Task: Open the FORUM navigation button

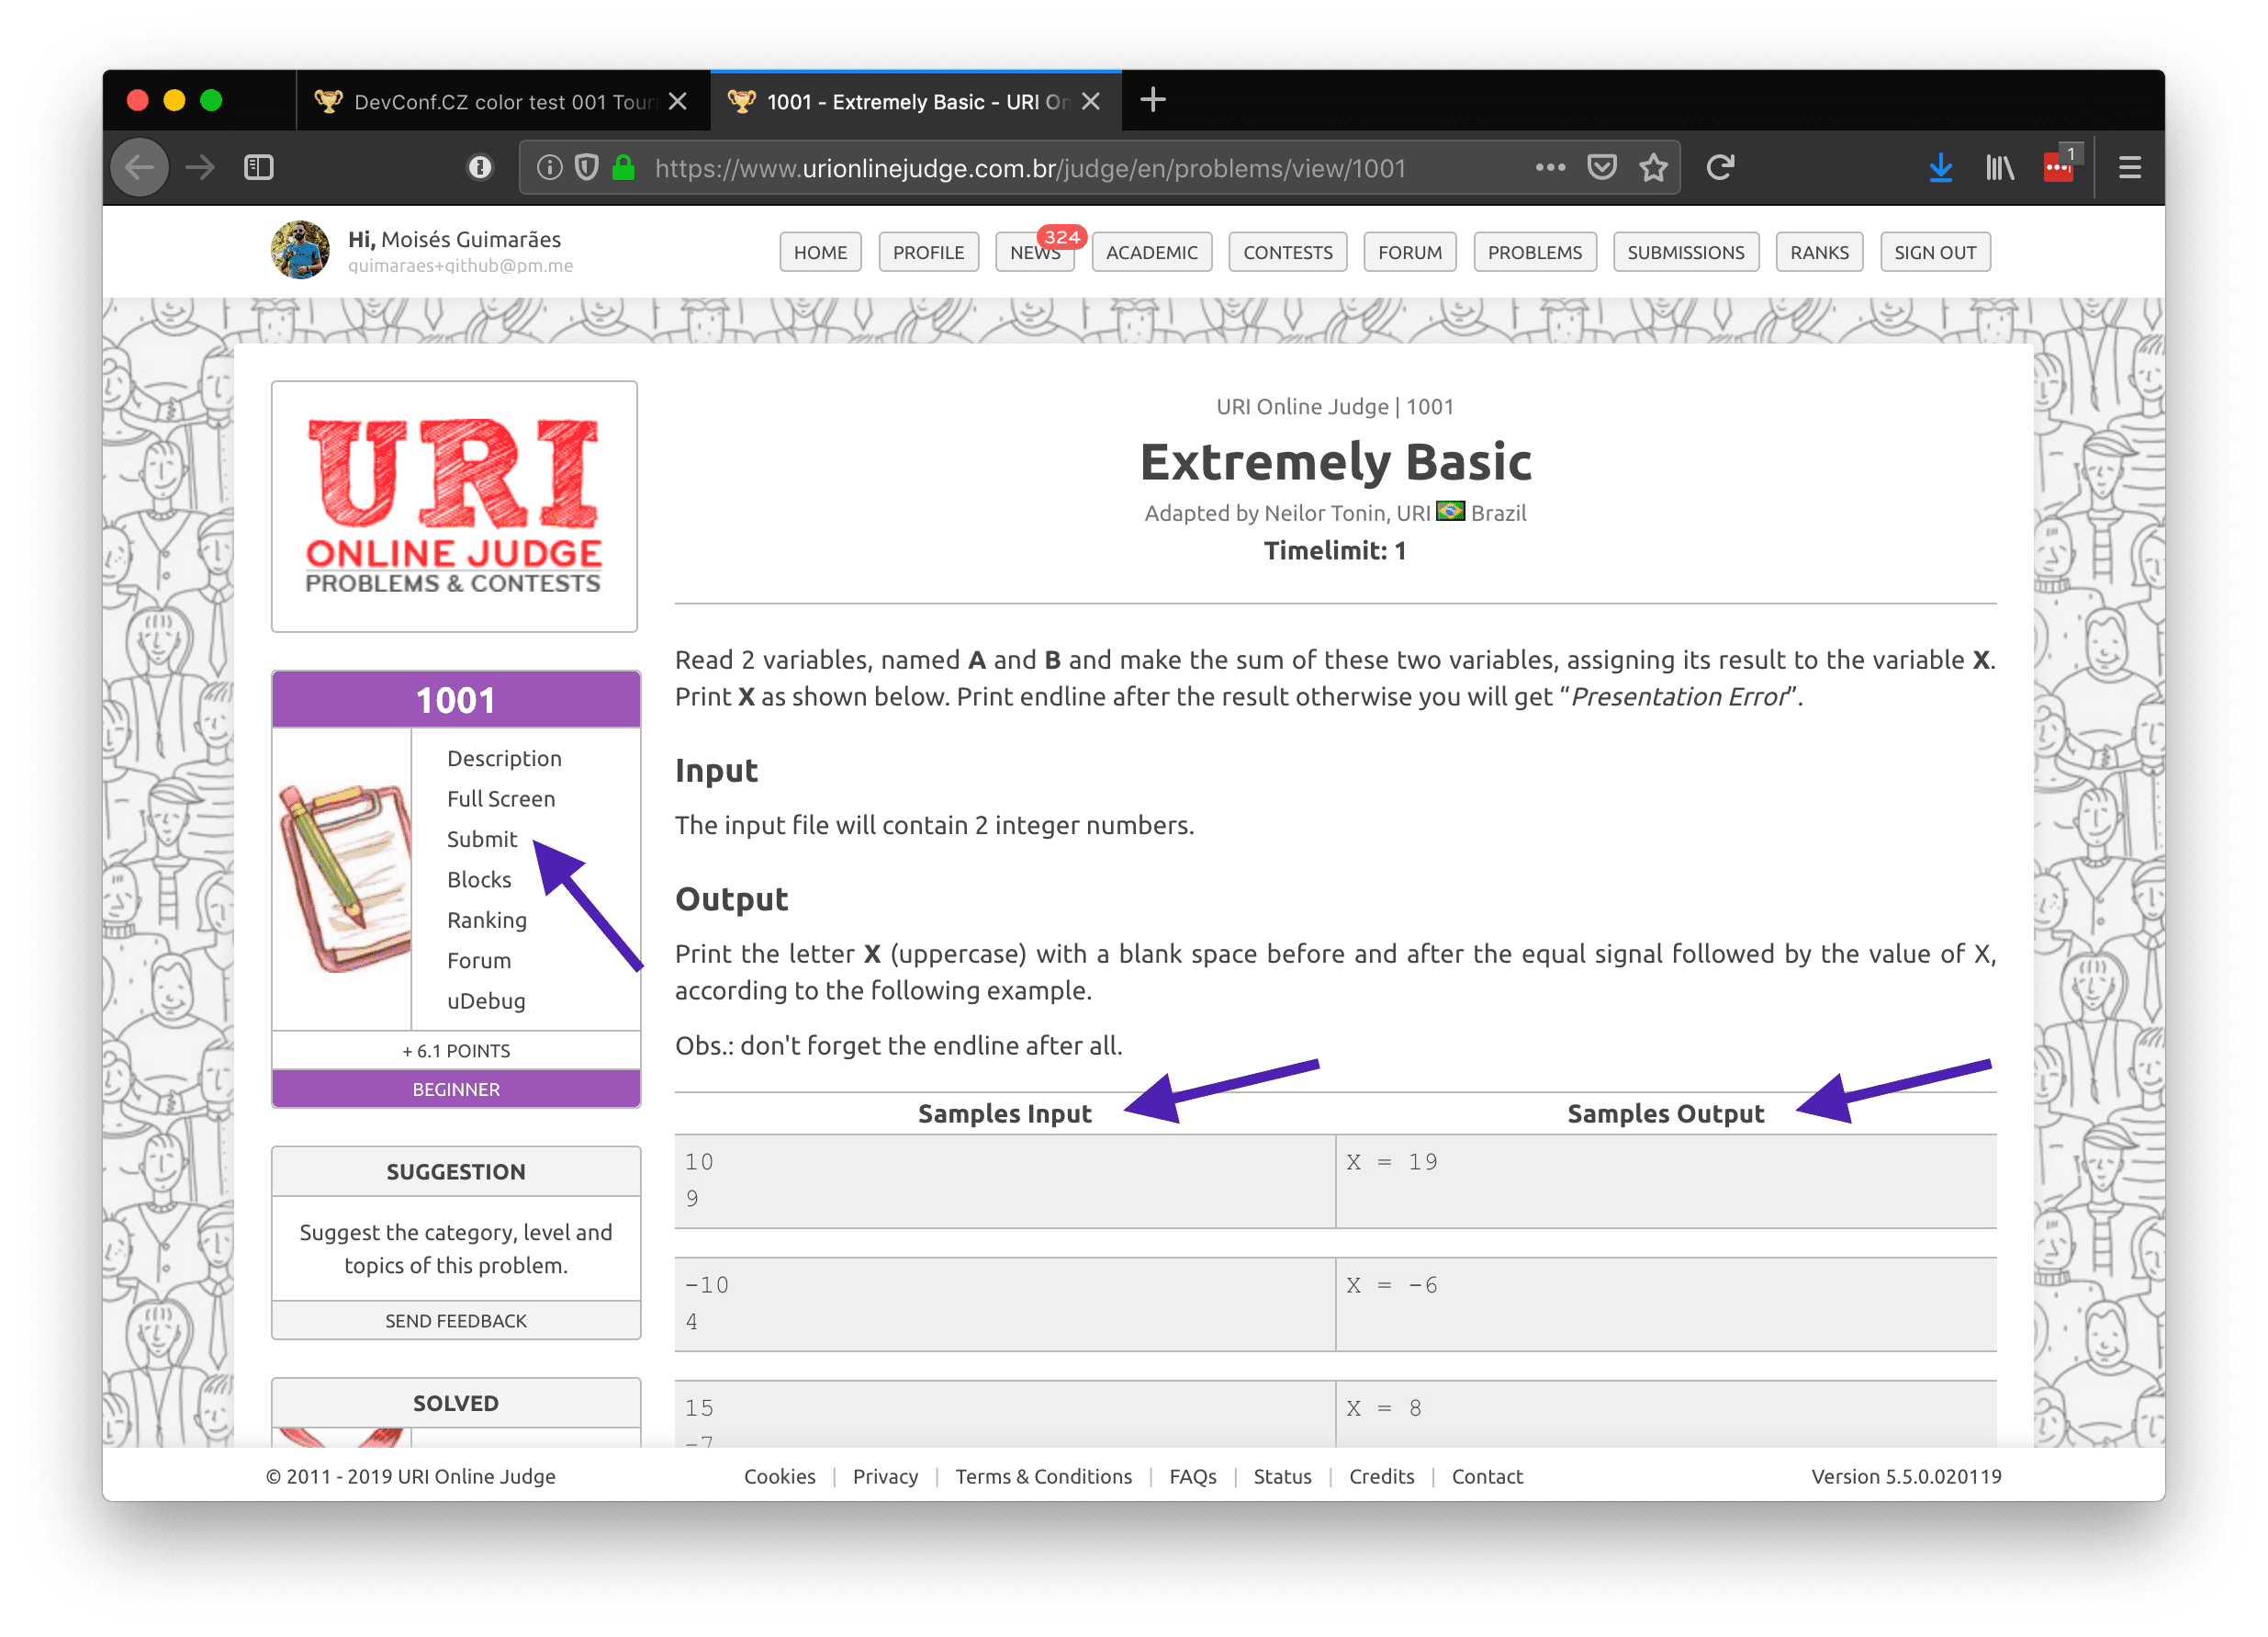Action: (1410, 252)
